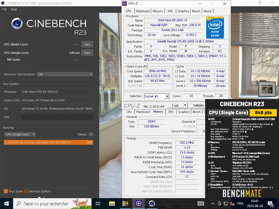Click the CPU-Z title bar icon
The height and width of the screenshot is (209, 279).
pos(125,3)
